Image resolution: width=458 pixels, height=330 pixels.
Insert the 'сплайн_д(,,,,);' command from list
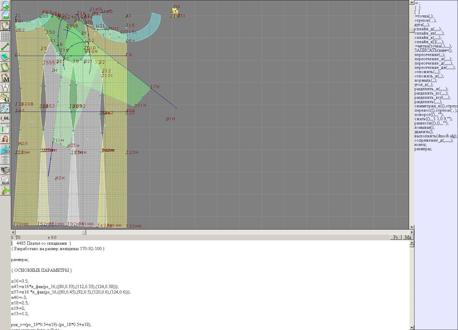428,29
